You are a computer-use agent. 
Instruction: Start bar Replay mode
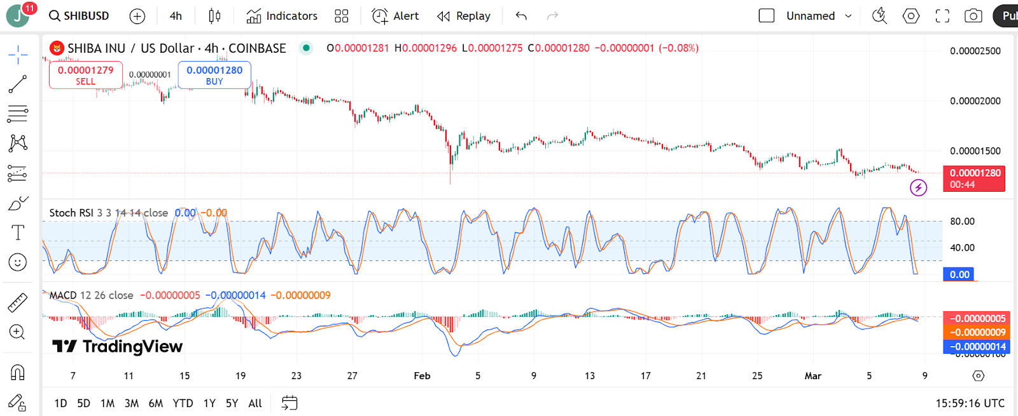(464, 16)
